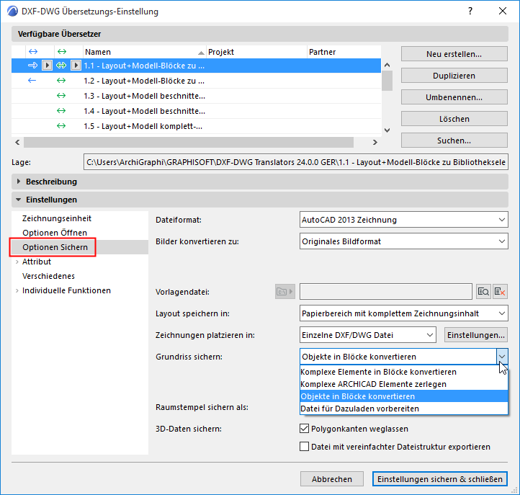Click the ARCHICAD logo in the title bar

click(x=12, y=11)
